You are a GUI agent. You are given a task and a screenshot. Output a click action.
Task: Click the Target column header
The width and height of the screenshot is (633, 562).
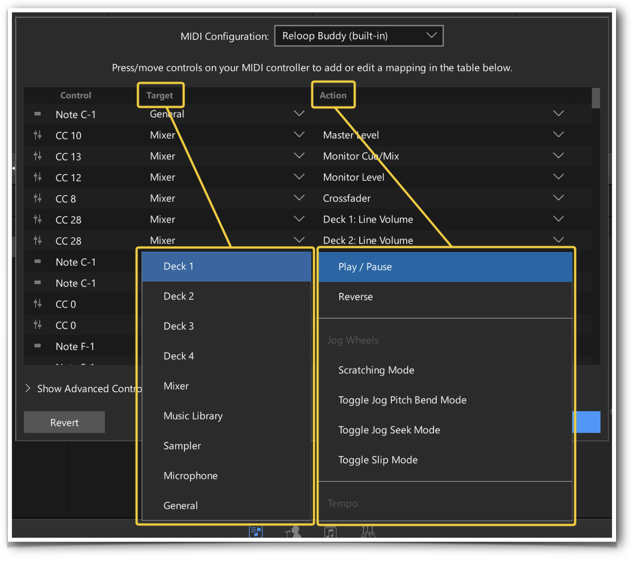(159, 95)
